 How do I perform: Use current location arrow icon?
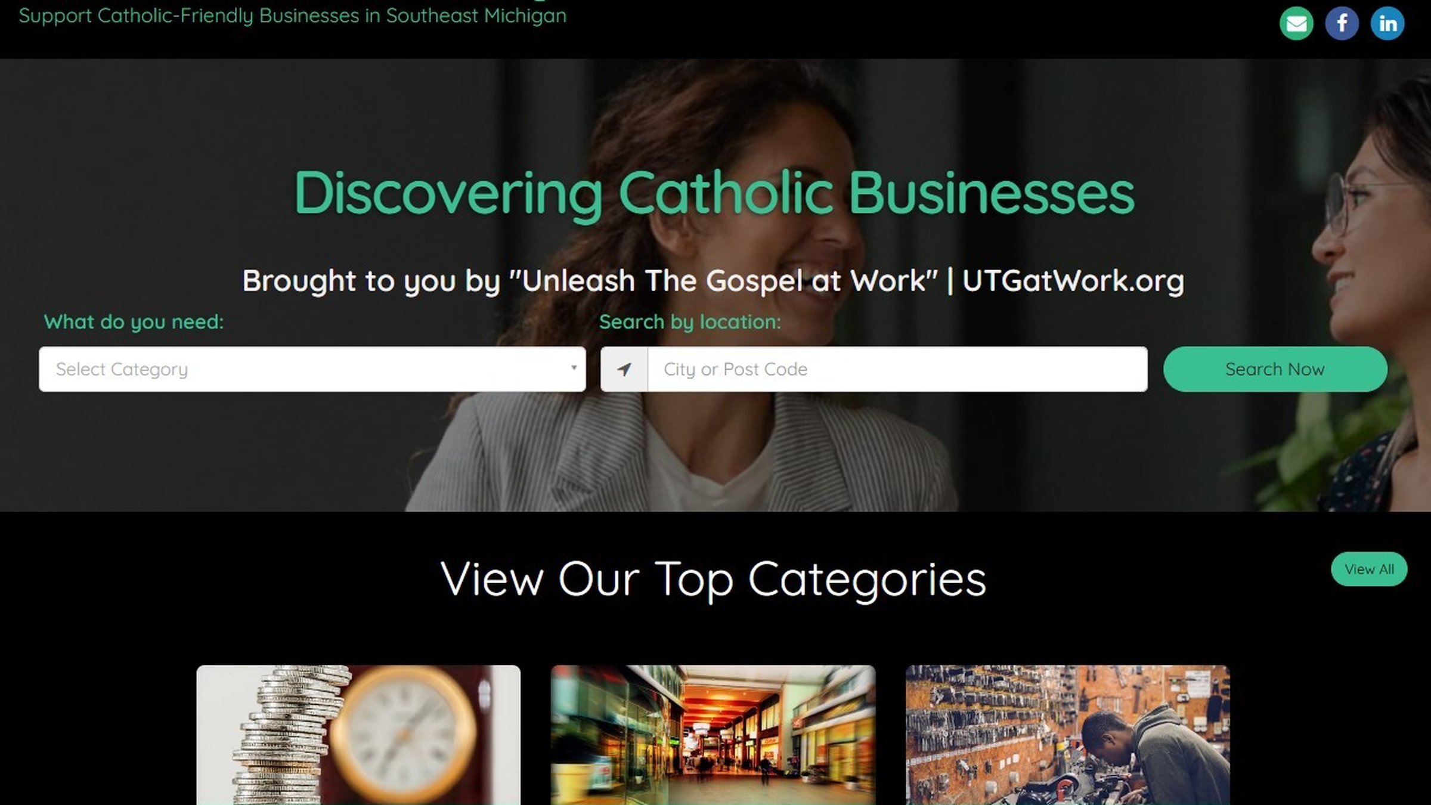coord(624,369)
